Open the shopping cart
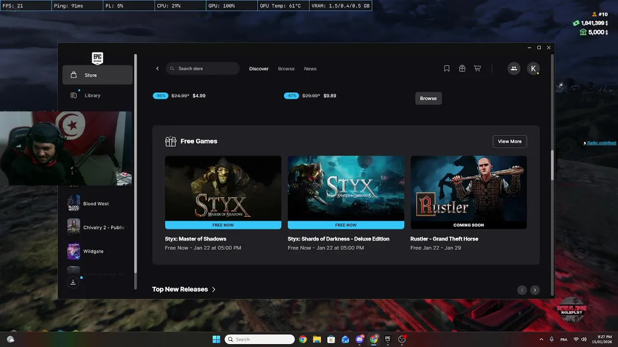Screen dimensions: 618x347 [x=478, y=68]
